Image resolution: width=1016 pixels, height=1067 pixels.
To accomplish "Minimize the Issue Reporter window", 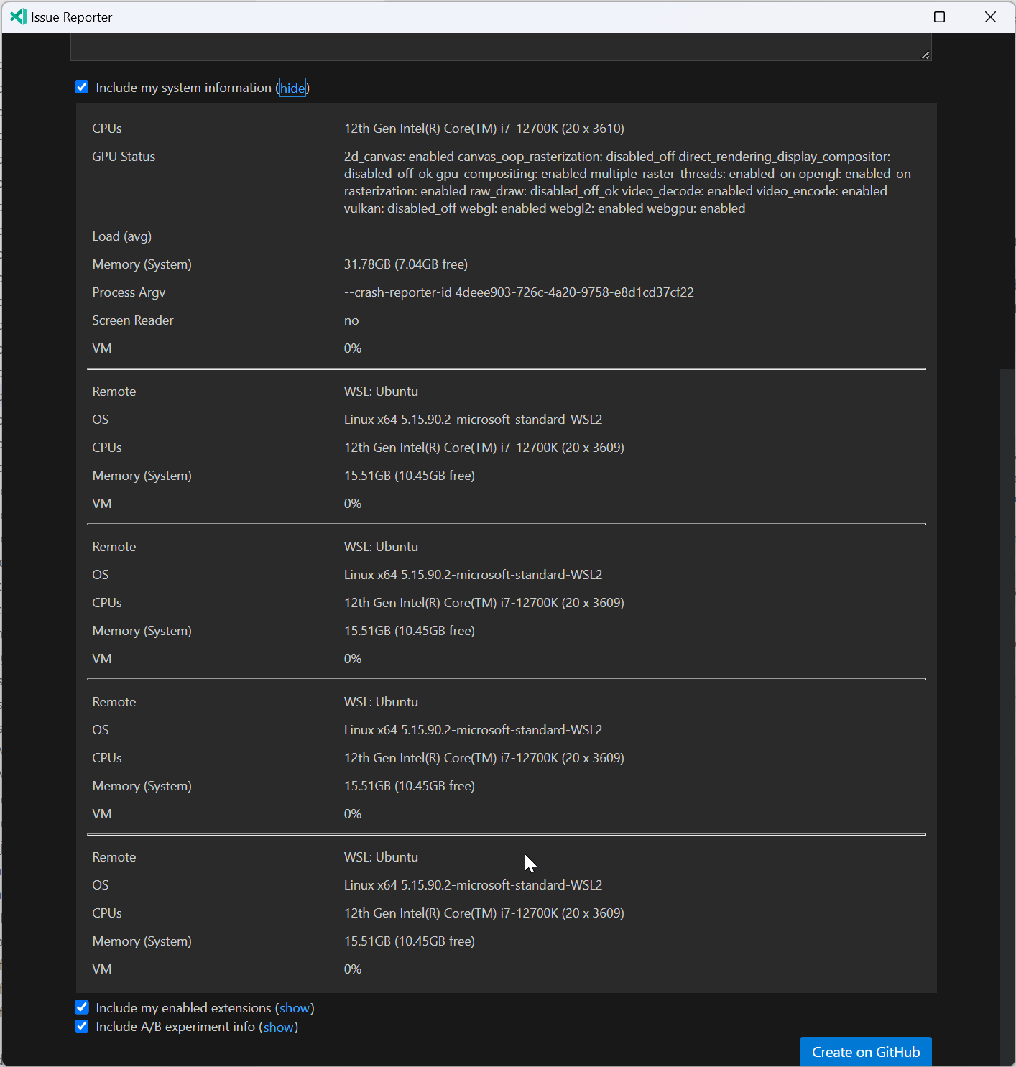I will coord(890,17).
